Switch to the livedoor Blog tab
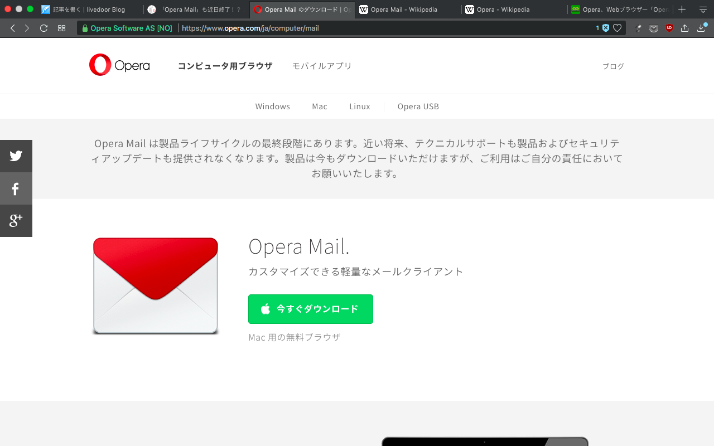Image resolution: width=714 pixels, height=446 pixels. point(89,9)
